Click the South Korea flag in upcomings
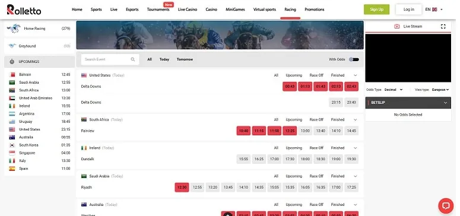The width and height of the screenshot is (460, 216). tap(12, 145)
